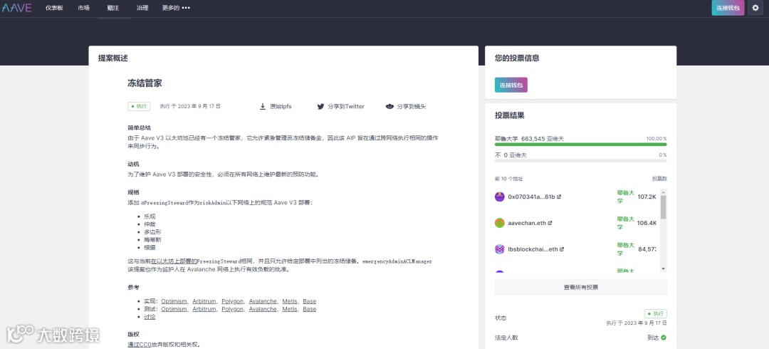Open the implementation Avalanche link
Viewport: 769px width, 349px height.
[263, 301]
